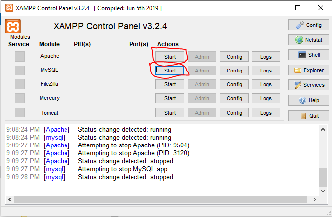The image size is (332, 217).
Task: Click the Tomcat Admin button
Action: click(202, 113)
